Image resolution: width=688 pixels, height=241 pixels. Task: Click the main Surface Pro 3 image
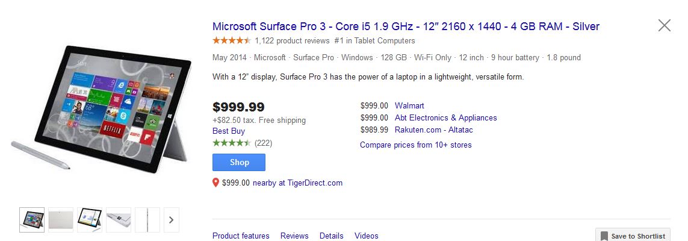point(101,111)
